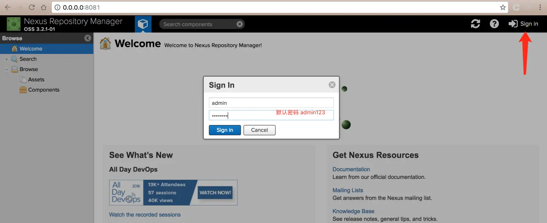
Task: Open Assets in the sidebar
Action: pyautogui.click(x=36, y=79)
